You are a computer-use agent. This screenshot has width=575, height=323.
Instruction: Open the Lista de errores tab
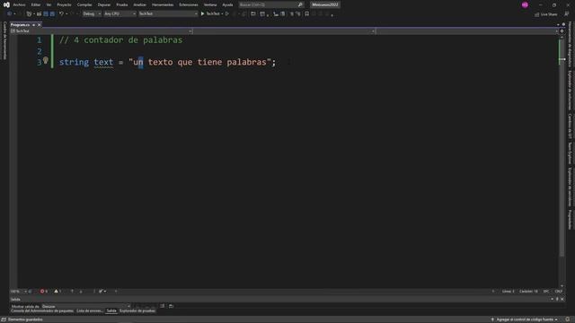pyautogui.click(x=90, y=311)
